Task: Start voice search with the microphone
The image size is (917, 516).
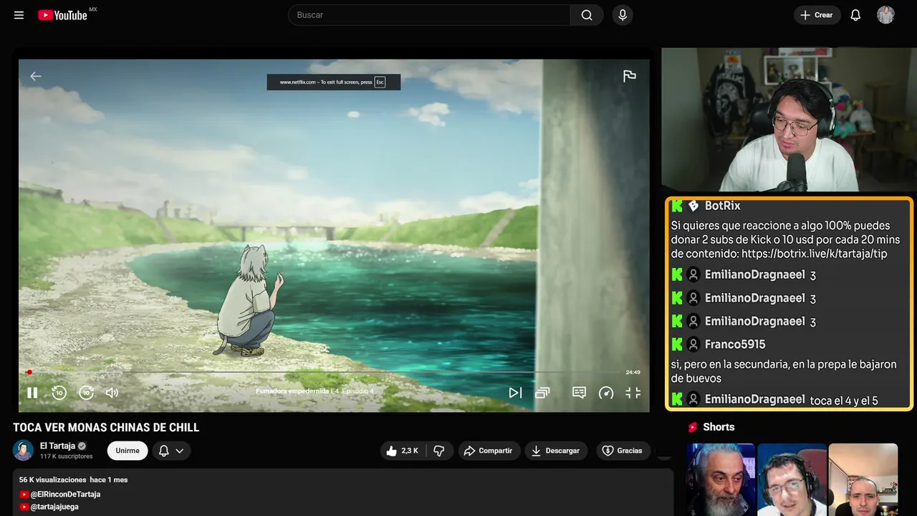Action: [622, 15]
